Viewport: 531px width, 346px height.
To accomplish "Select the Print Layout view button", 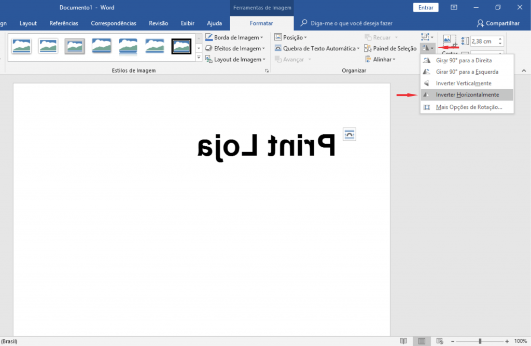I will [x=422, y=341].
